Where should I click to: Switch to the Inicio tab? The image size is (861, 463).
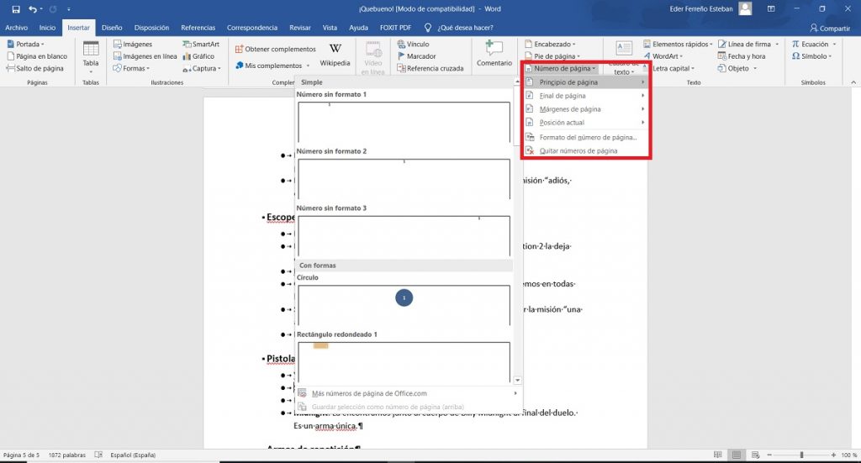(x=47, y=28)
